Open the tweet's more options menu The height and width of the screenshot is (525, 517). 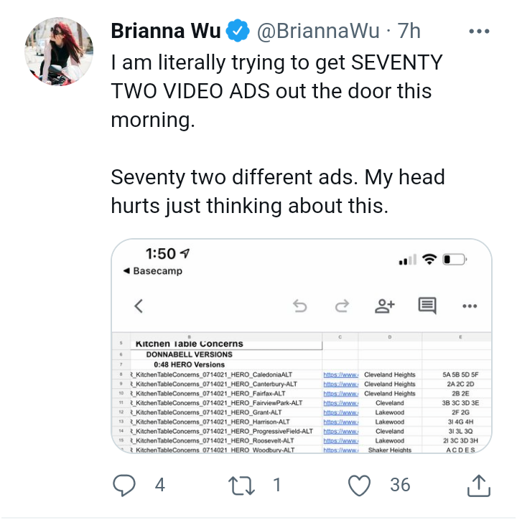coord(479,31)
